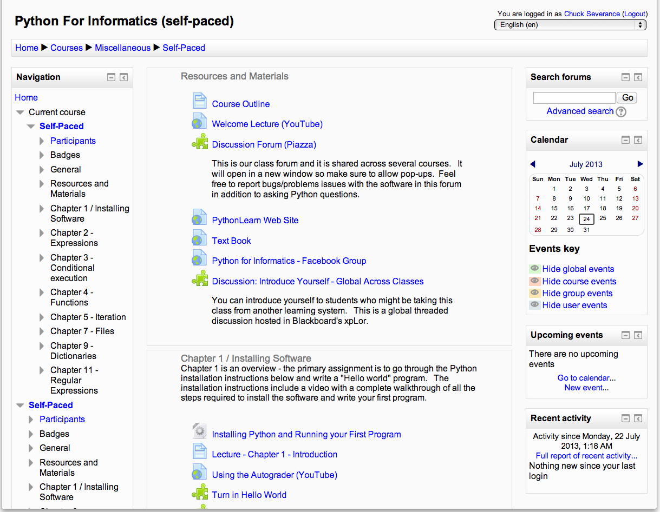660x512 pixels.
Task: Toggle the course events eye icon
Action: [x=534, y=281]
